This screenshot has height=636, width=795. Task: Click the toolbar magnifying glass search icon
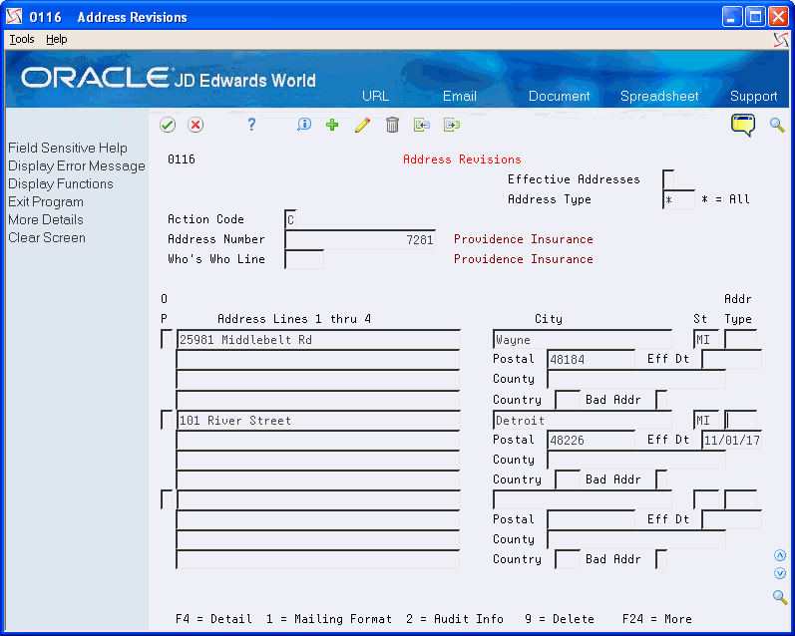coord(777,125)
